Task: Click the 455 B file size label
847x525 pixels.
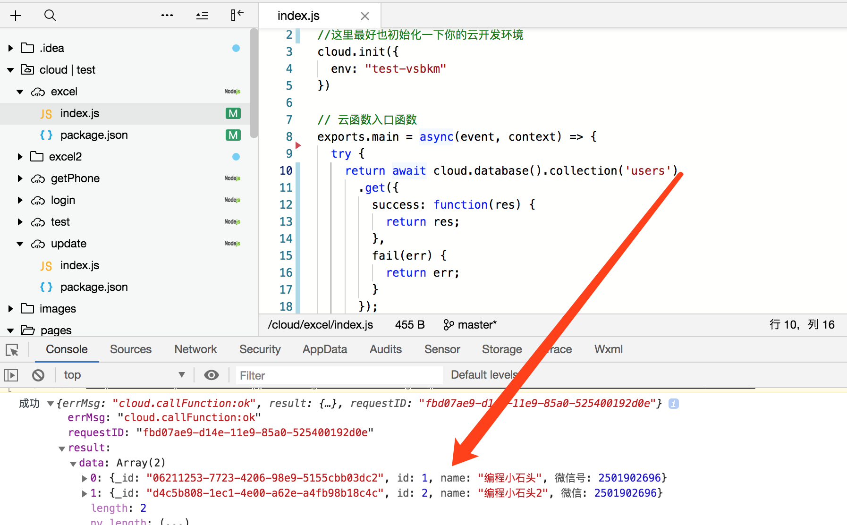Action: point(410,325)
